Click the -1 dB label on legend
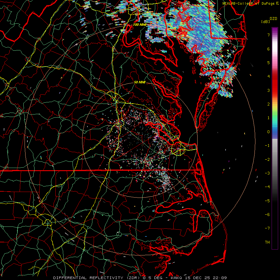The image size is (280, 280). (267, 146)
